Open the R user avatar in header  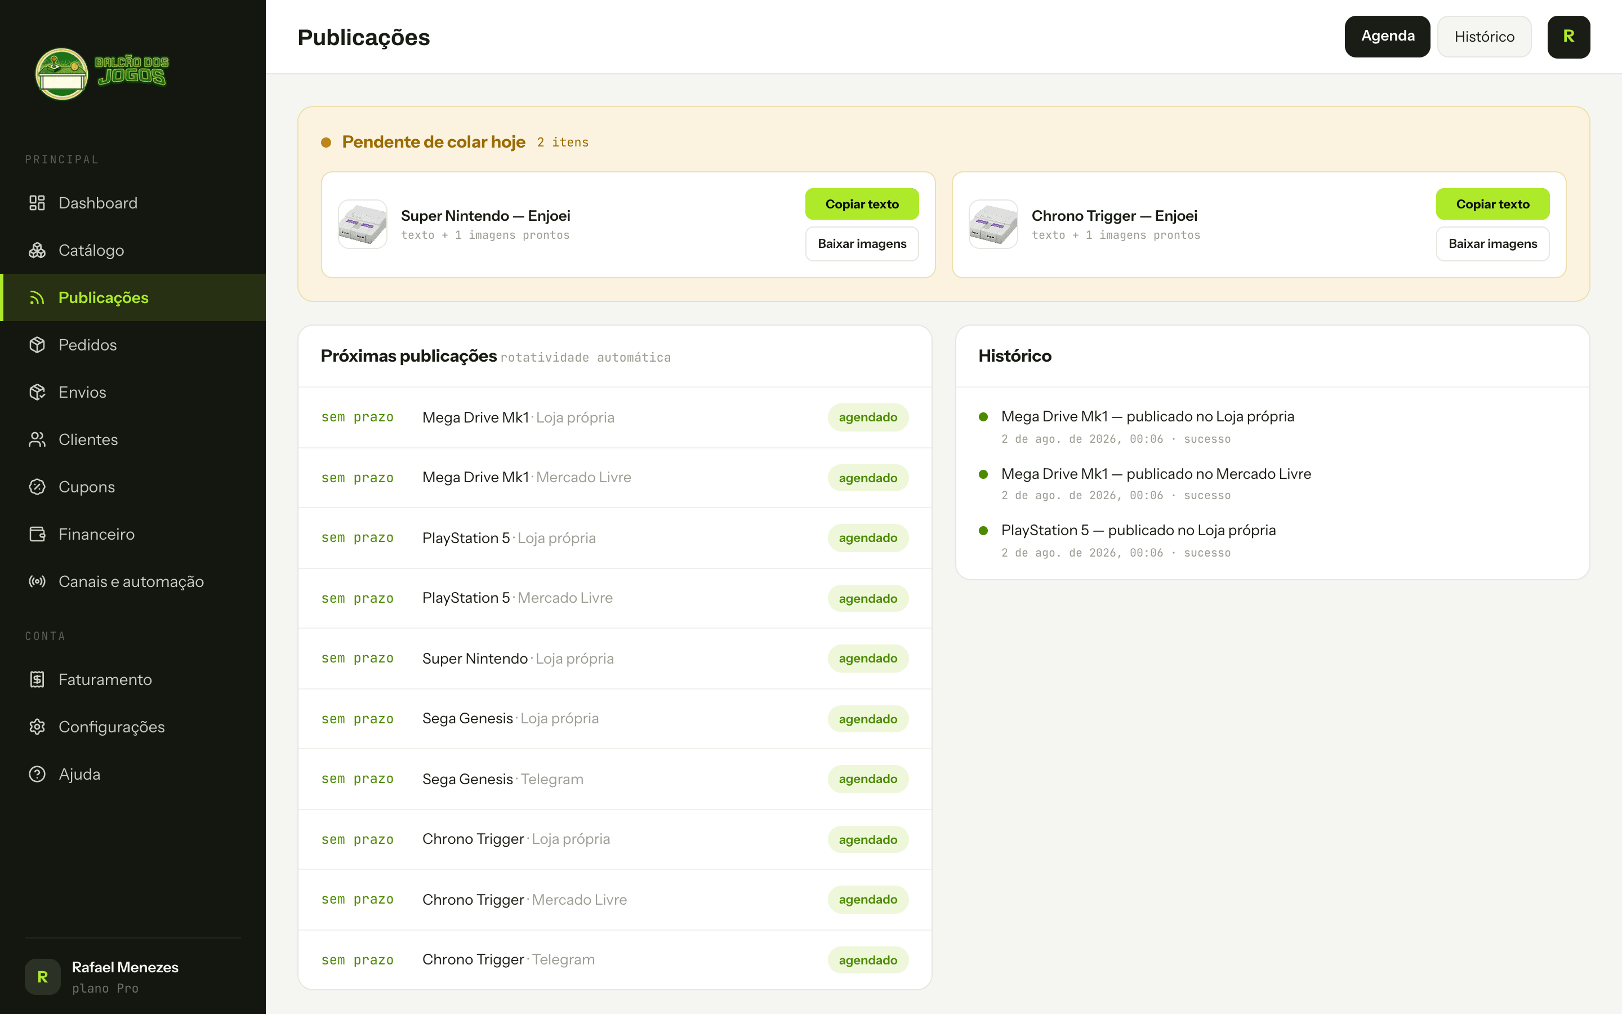point(1568,37)
